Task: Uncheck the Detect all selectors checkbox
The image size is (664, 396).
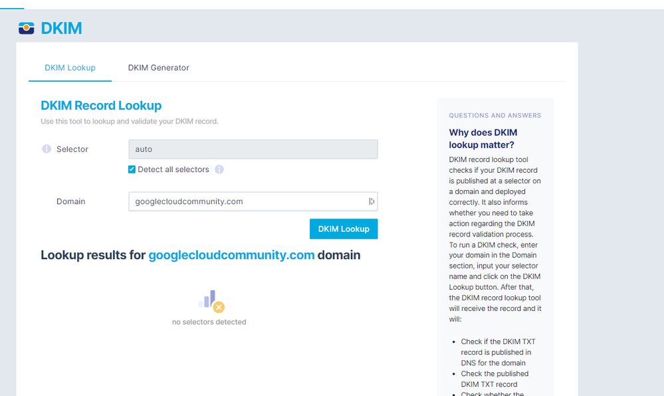Action: pos(132,169)
